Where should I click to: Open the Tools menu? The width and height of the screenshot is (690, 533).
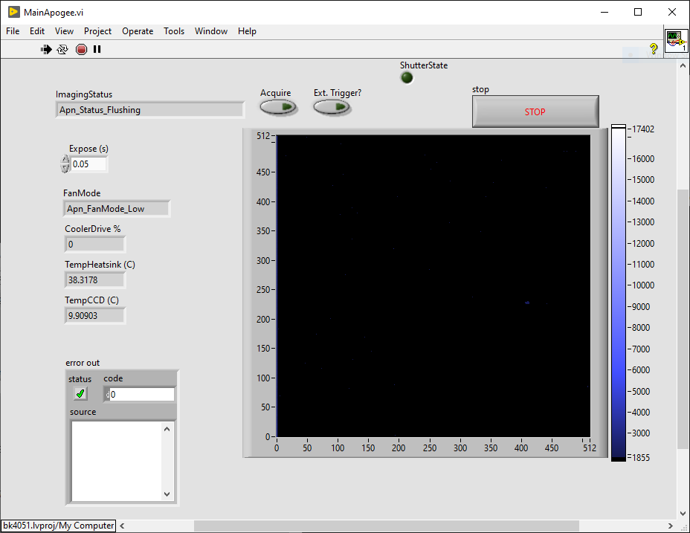(x=174, y=31)
